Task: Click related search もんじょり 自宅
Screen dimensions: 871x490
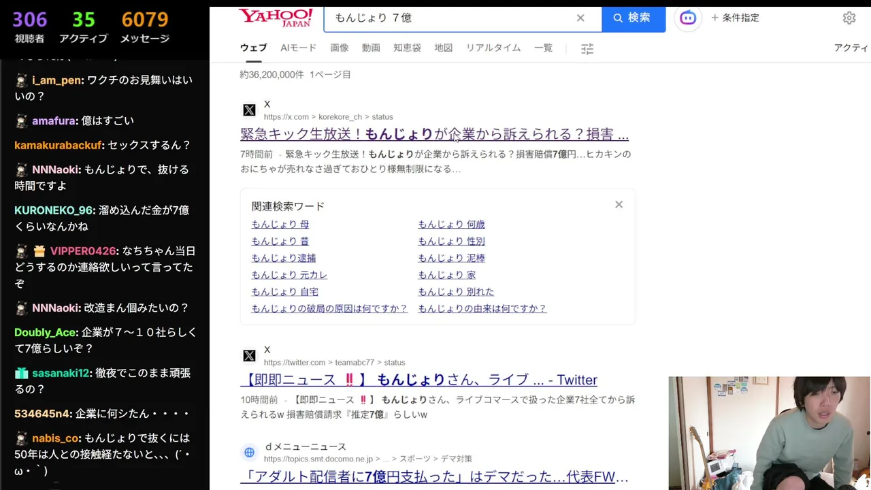Action: tap(284, 292)
